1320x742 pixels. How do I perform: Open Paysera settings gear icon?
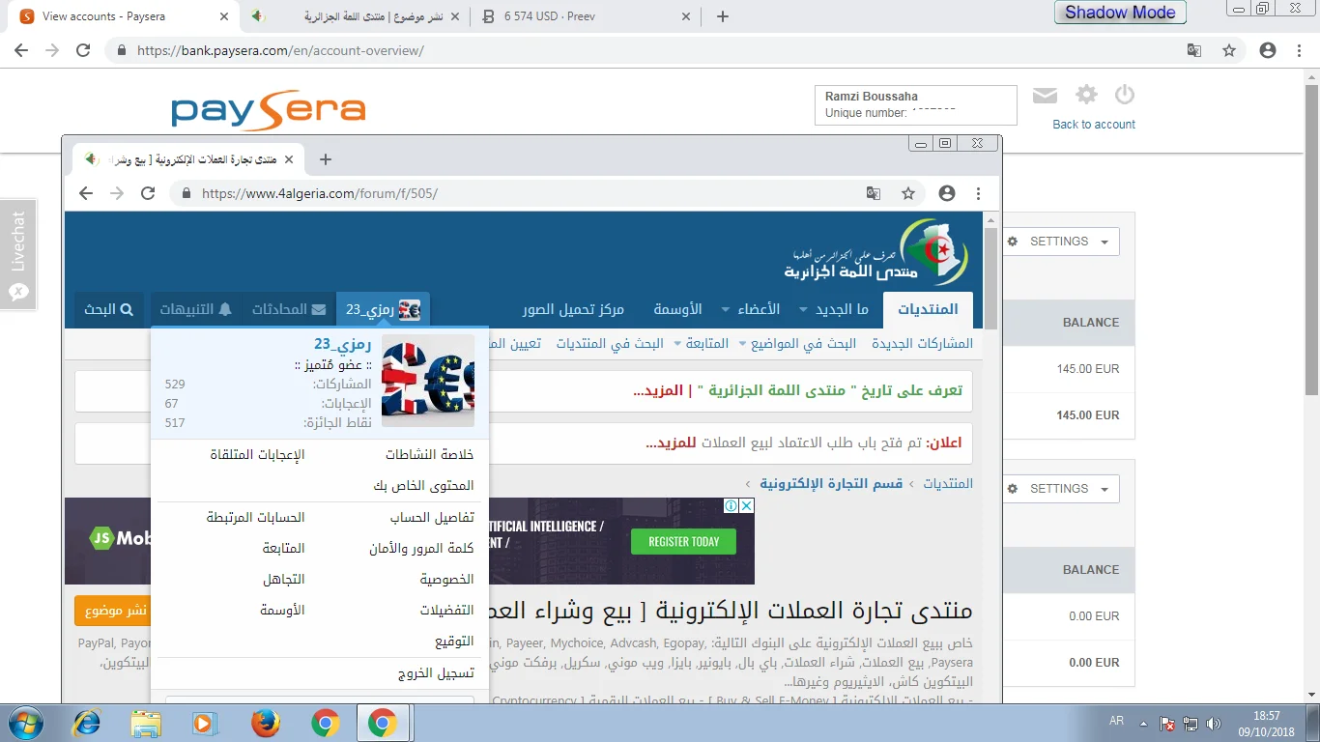(1087, 95)
